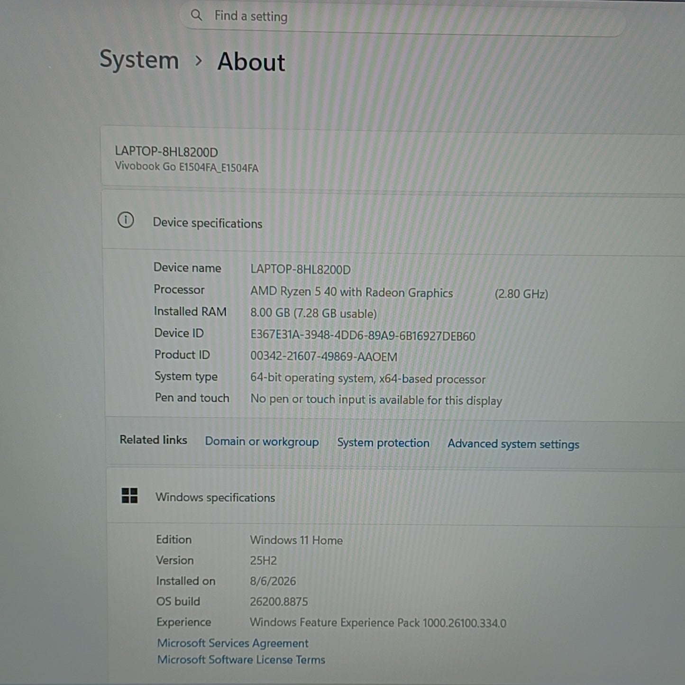Click the Installed on label
This screenshot has height=685, width=685.
186,581
